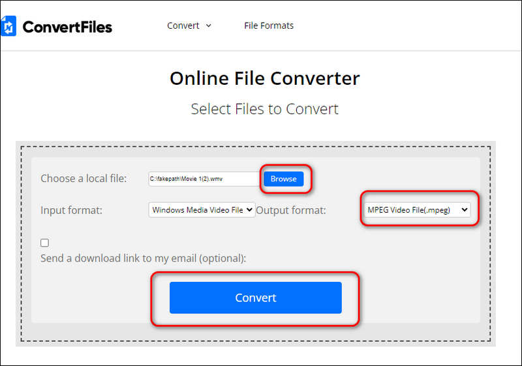
Task: Click the large blue Convert button
Action: [x=256, y=297]
